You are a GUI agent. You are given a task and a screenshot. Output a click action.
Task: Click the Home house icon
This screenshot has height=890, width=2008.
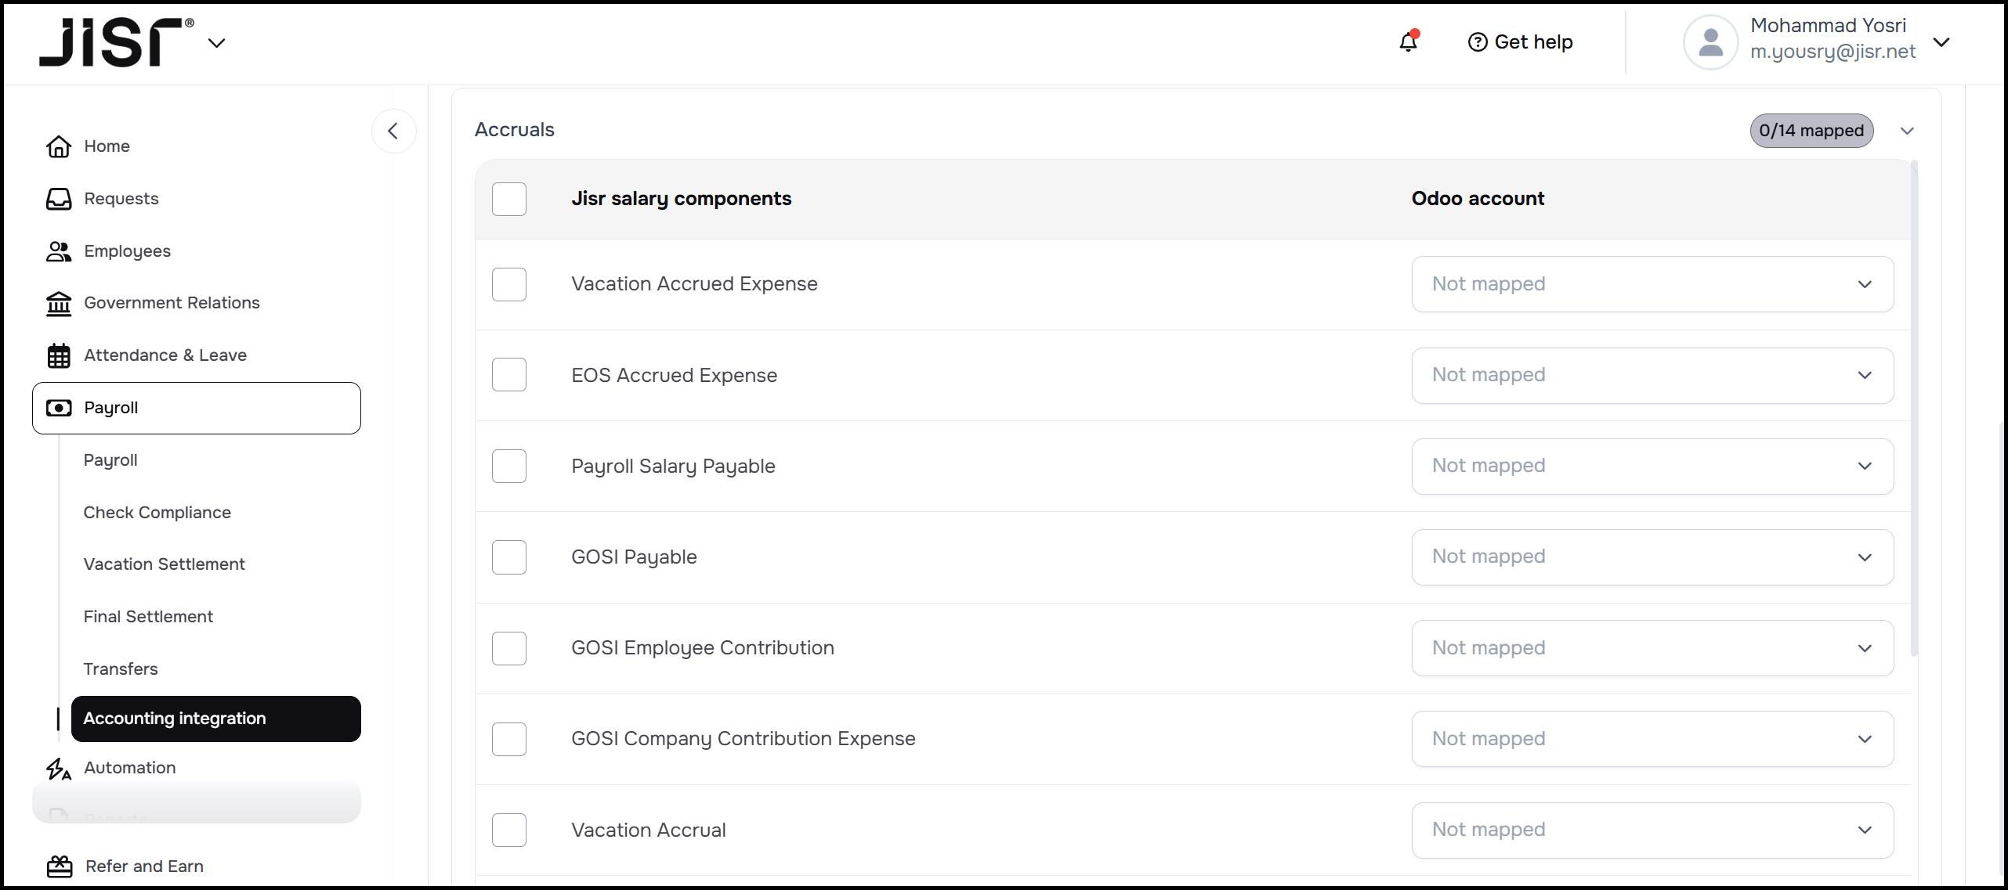[59, 146]
